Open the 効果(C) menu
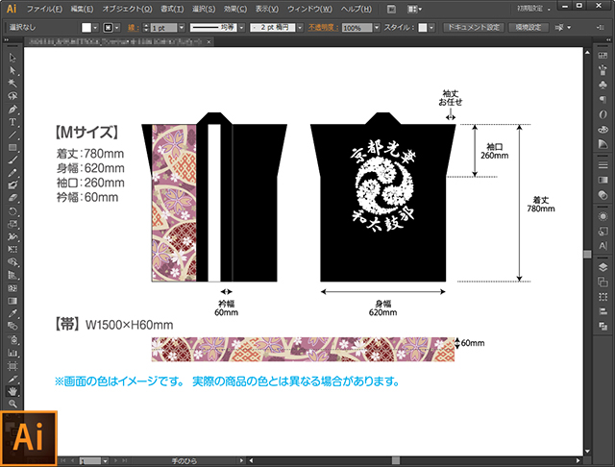The image size is (615, 467). click(x=235, y=9)
